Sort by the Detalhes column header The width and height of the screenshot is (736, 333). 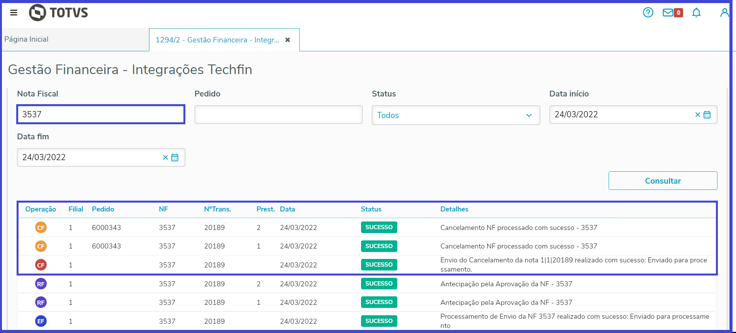[454, 209]
